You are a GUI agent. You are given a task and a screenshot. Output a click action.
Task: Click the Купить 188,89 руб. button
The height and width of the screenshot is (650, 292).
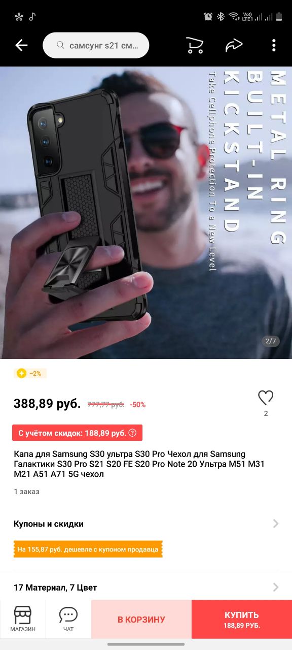tap(242, 620)
